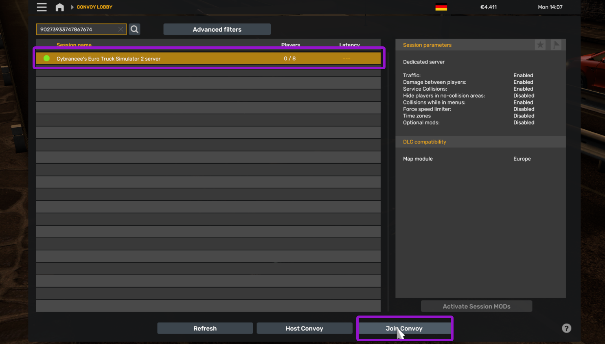The height and width of the screenshot is (344, 605).
Task: Refresh the convoy session list
Action: [205, 328]
